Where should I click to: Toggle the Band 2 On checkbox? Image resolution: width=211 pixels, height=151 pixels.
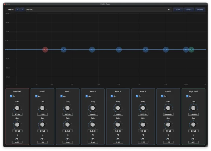click(x=36, y=96)
